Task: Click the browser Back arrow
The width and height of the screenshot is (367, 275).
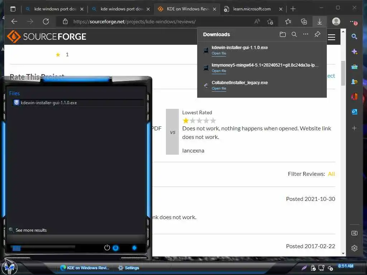Action: tap(14, 21)
